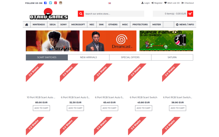The width and height of the screenshot is (219, 137).
Task: Click the Sega Saturn banner
Action: coord(53,41)
